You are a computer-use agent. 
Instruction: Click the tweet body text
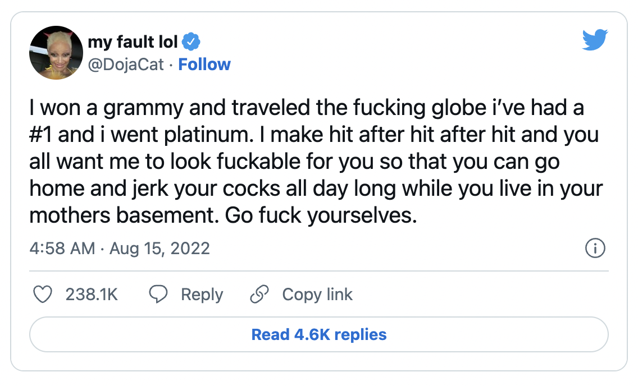[316, 162]
